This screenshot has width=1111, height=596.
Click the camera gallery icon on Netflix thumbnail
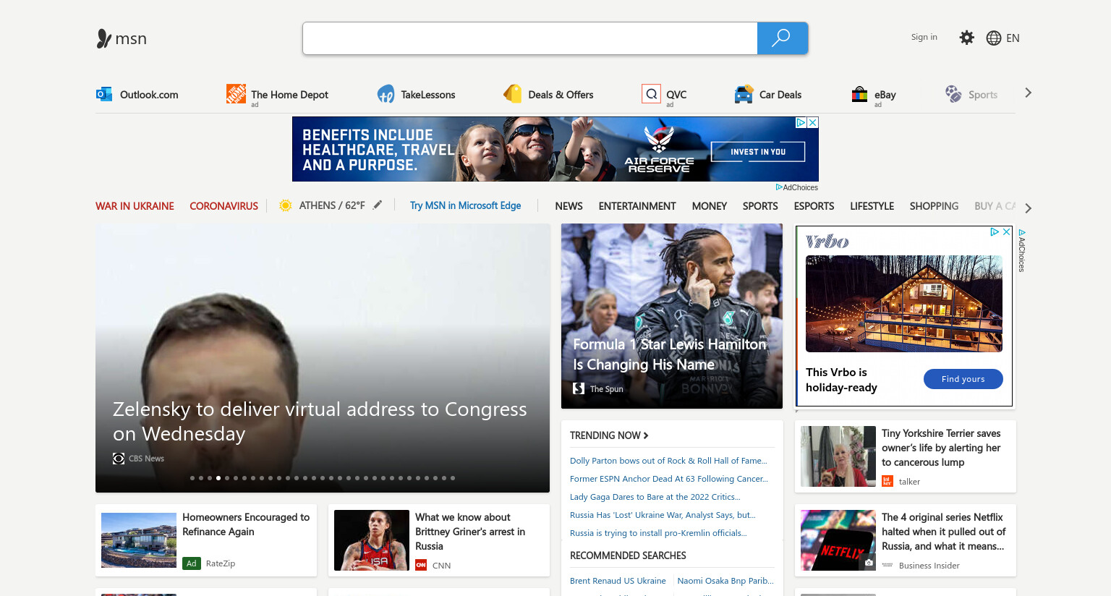(869, 563)
